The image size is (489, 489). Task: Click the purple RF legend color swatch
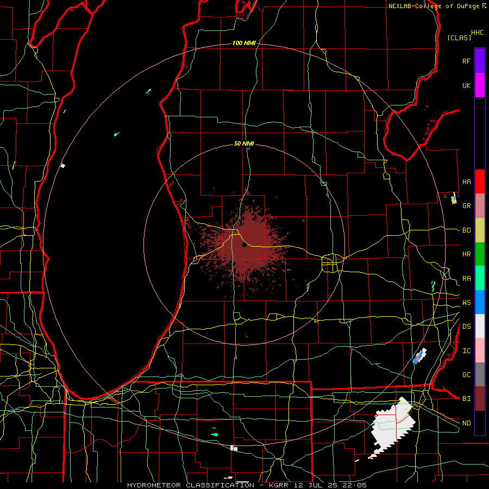click(x=480, y=61)
